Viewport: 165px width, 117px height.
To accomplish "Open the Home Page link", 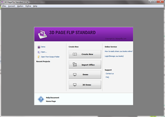I will [x=51, y=101].
